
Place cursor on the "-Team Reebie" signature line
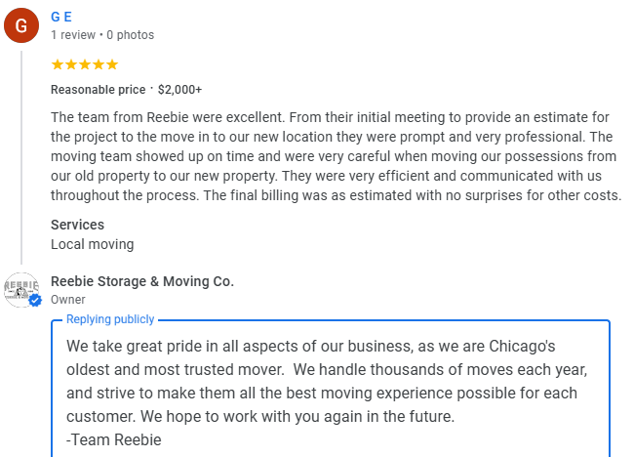pos(110,440)
